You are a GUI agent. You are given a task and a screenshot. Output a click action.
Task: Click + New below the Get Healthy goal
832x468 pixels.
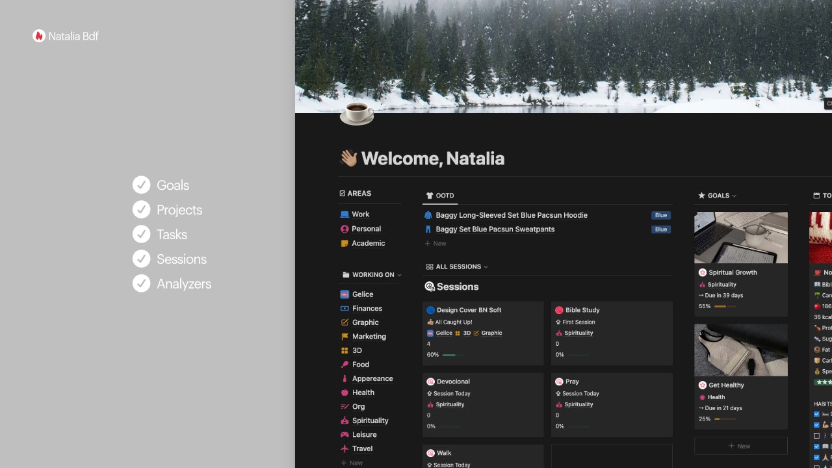pos(740,446)
